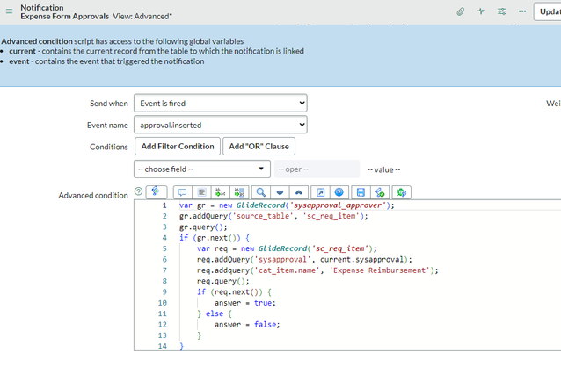Screen dimensions: 561x367
Task: Click the find previous up arrow icon
Action: coord(299,192)
